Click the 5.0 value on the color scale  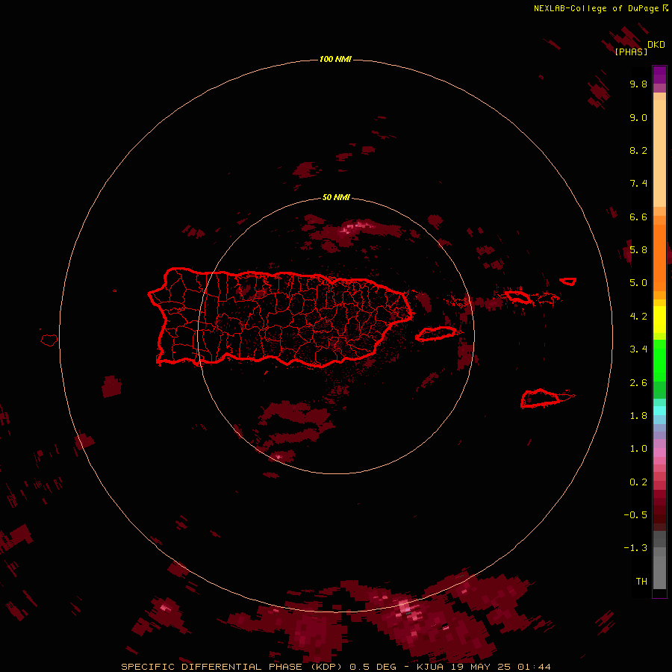point(638,283)
